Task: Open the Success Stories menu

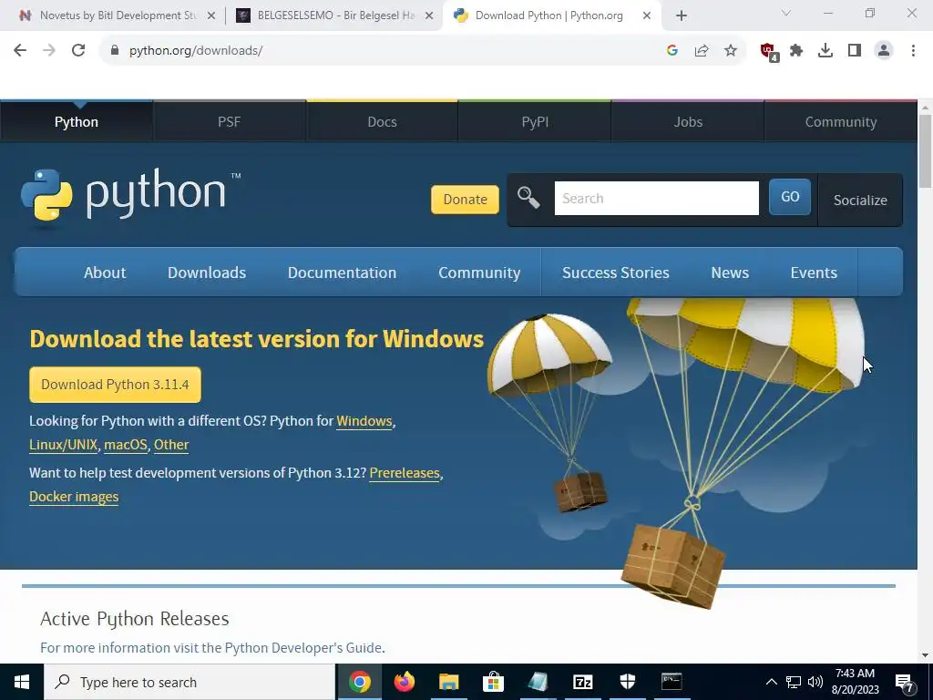Action: point(616,273)
